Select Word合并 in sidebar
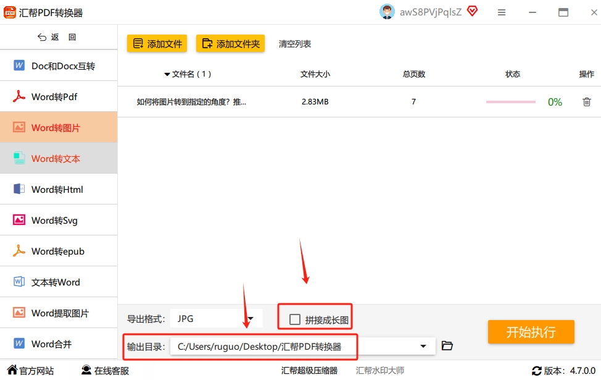Image resolution: width=601 pixels, height=380 pixels. 59,344
